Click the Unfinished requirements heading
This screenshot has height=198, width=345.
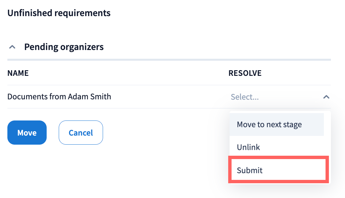click(59, 13)
